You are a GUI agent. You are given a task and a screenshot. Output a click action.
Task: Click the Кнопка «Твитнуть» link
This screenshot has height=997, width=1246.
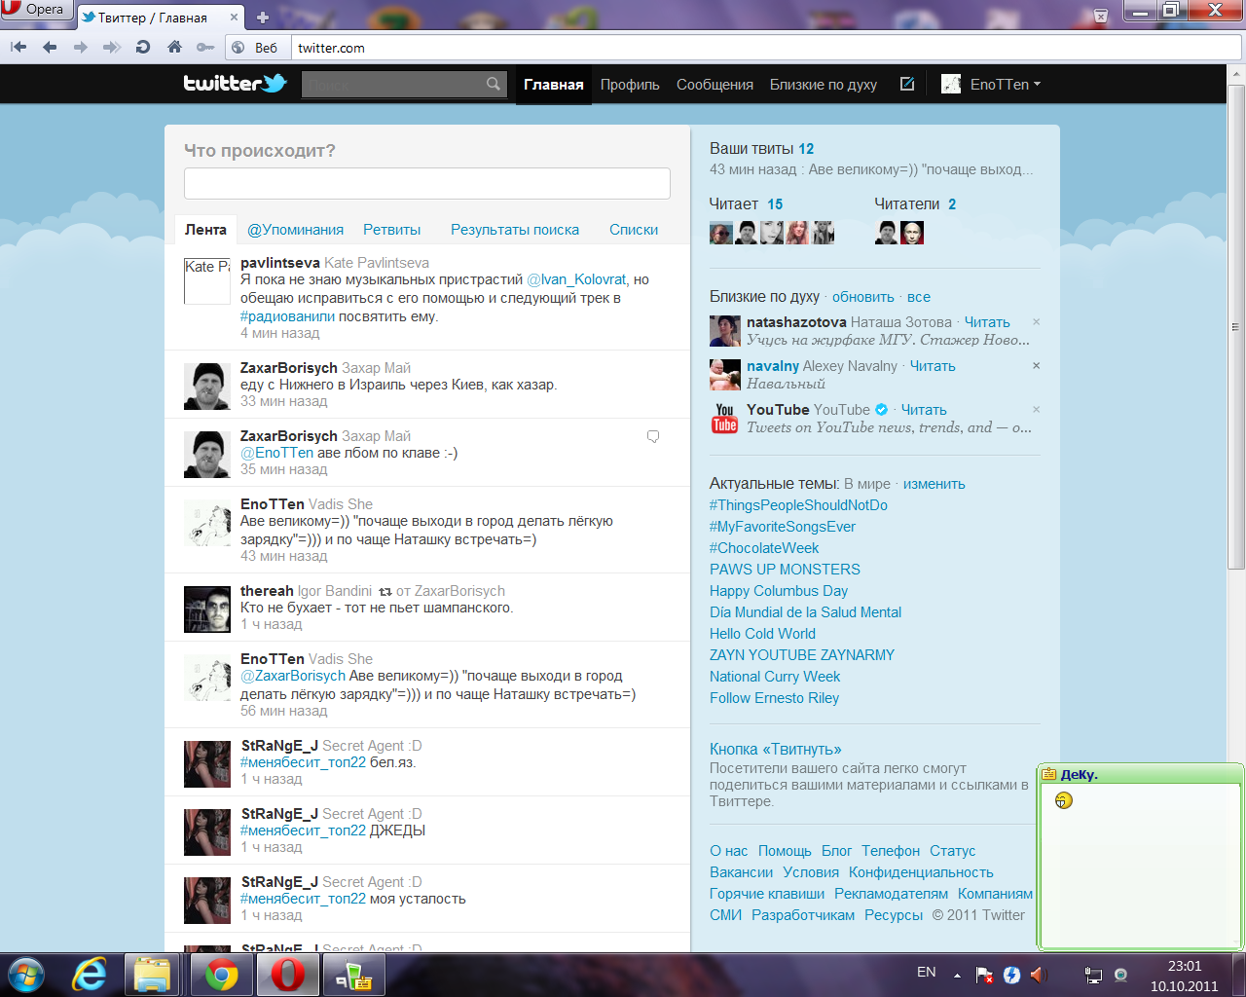[x=775, y=749]
